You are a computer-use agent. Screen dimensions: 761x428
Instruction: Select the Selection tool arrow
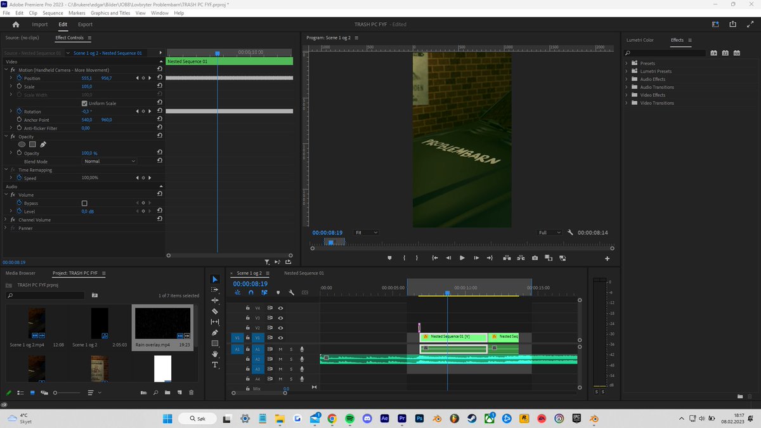pyautogui.click(x=215, y=279)
